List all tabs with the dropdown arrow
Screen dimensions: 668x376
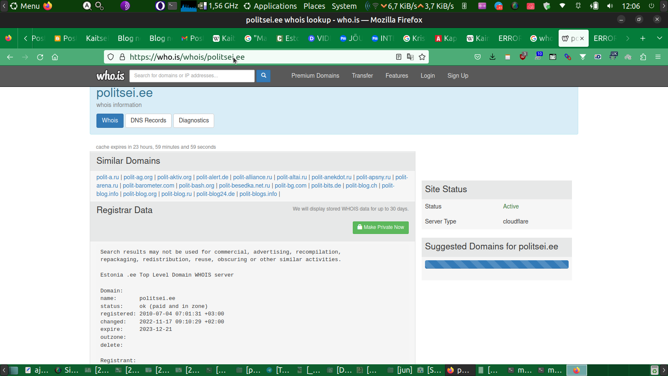(660, 38)
